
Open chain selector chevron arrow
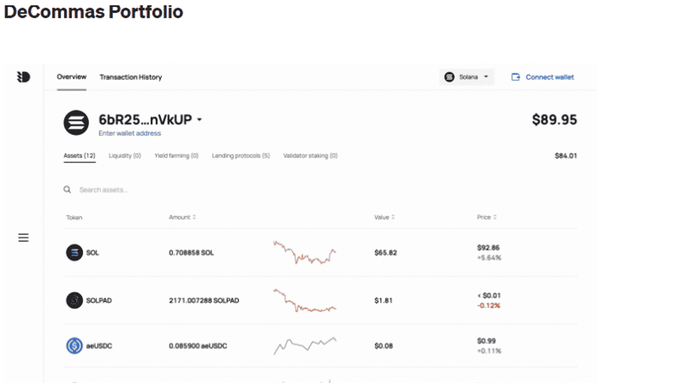[x=485, y=77]
